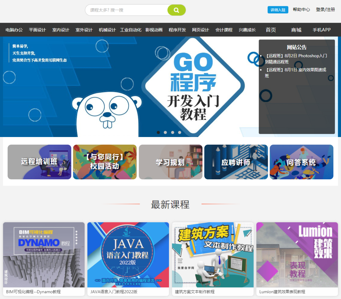Open the JAVA语言入门教程 course thumbnail
The image size is (341, 299).
click(x=128, y=254)
